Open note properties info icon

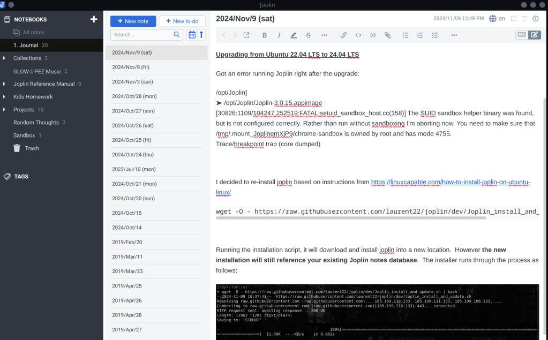click(536, 19)
